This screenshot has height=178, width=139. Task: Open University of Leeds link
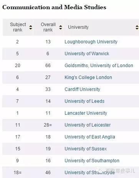pos(84,101)
